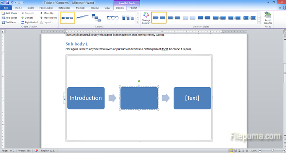The width and height of the screenshot is (286, 153).
Task: Expand the SmartArt Styles gallery More arrow
Action: click(x=259, y=22)
